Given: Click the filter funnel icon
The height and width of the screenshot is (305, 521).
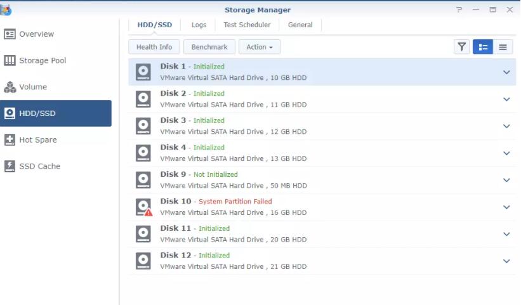Looking at the screenshot, I should click(x=461, y=47).
